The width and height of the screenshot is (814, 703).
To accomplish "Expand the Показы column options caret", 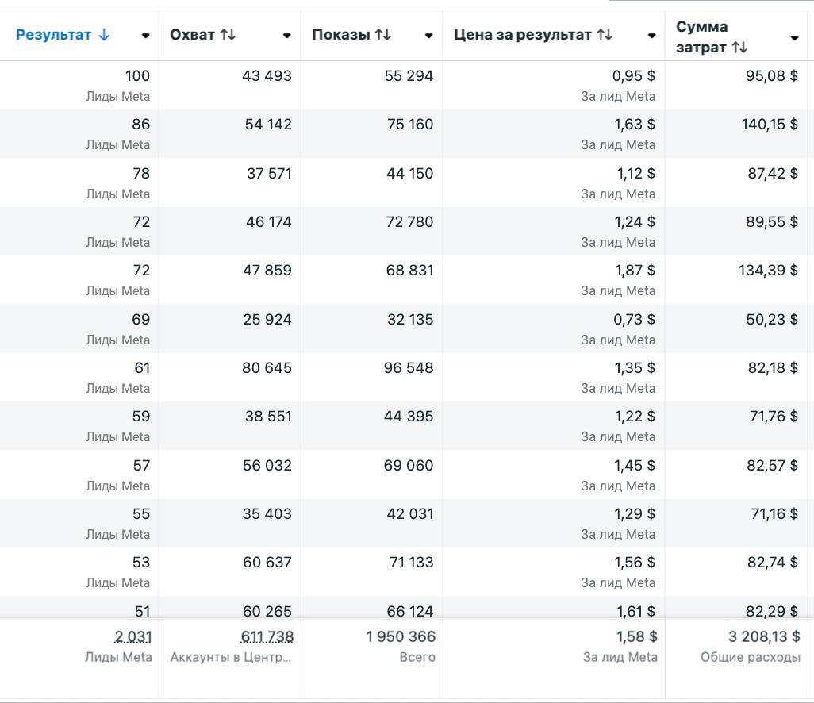I will tap(429, 36).
